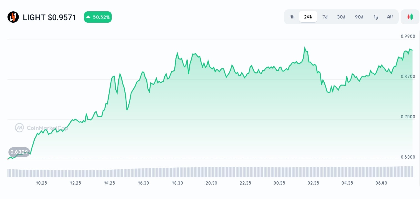420x199 pixels.
Task: Choose the 90d timeframe tab
Action: click(359, 17)
